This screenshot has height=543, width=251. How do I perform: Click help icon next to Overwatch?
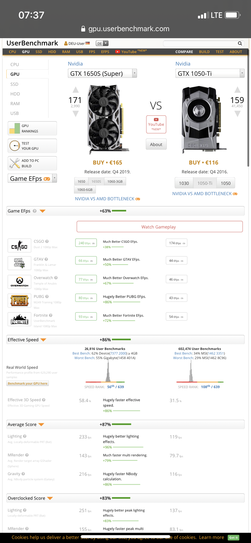tap(56, 278)
